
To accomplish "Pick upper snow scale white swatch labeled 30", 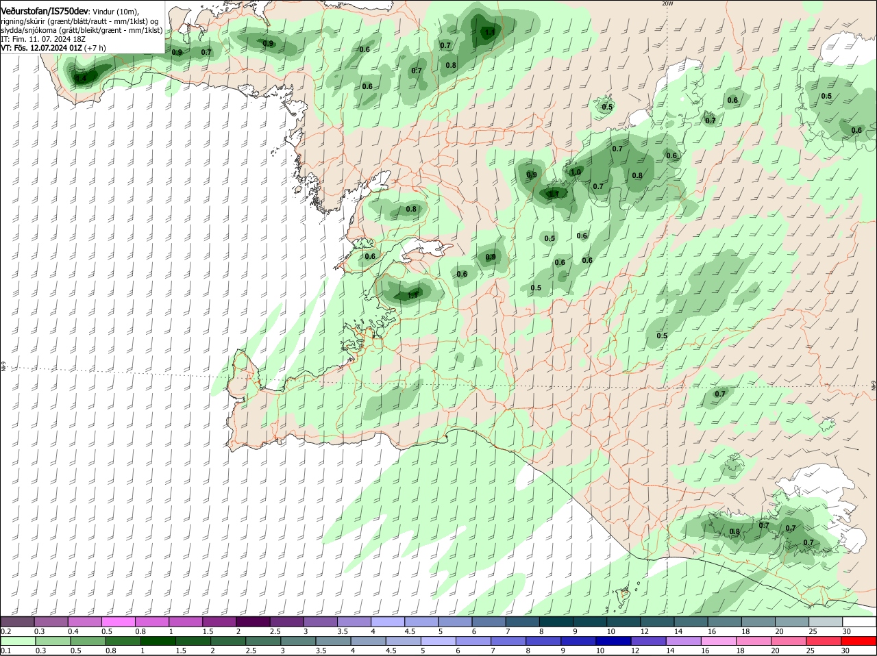I will [859, 621].
